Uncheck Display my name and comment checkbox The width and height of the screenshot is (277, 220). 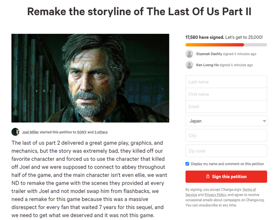[x=187, y=164]
